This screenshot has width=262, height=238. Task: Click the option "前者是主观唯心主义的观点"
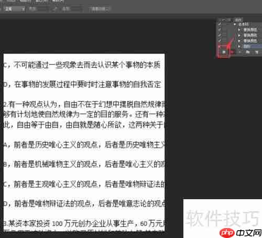(x=56, y=184)
